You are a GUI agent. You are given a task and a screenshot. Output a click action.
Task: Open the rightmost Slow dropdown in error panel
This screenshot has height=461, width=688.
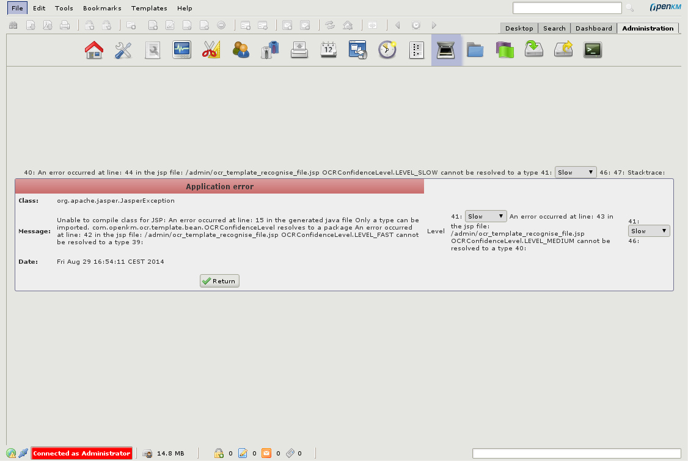(649, 231)
